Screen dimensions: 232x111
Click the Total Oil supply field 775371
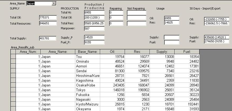(x=48, y=17)
